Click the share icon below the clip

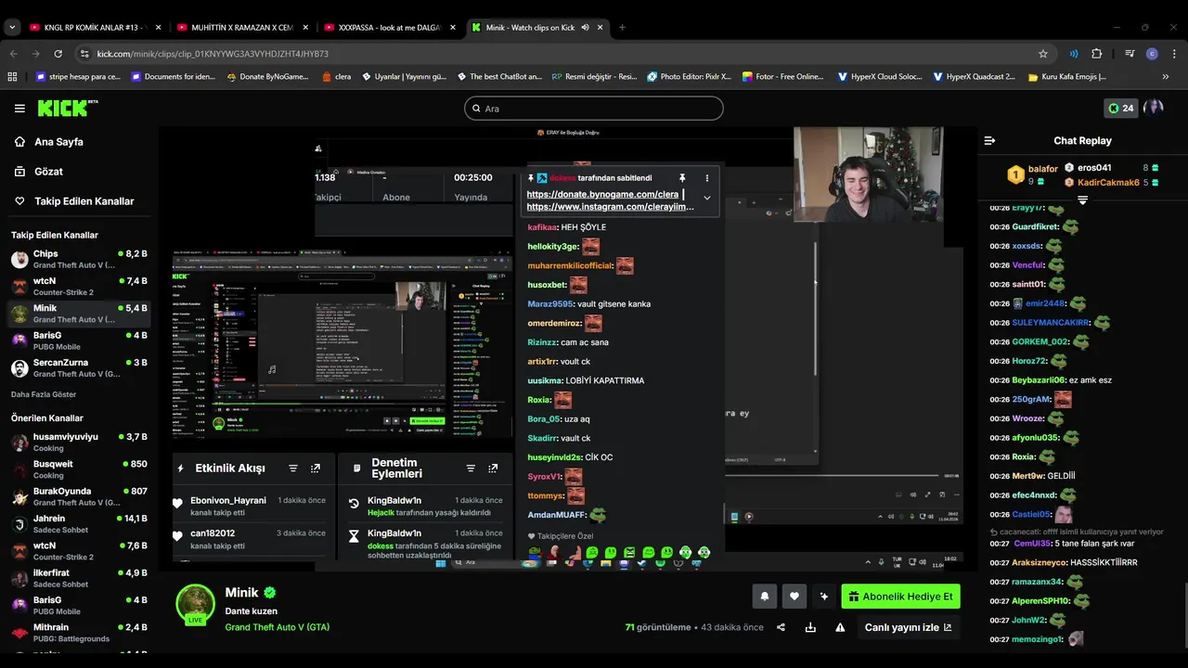pyautogui.click(x=781, y=627)
